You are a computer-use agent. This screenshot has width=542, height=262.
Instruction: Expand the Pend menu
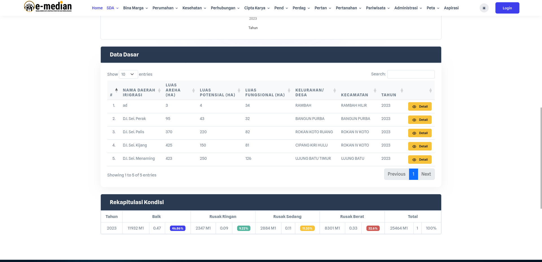point(281,8)
